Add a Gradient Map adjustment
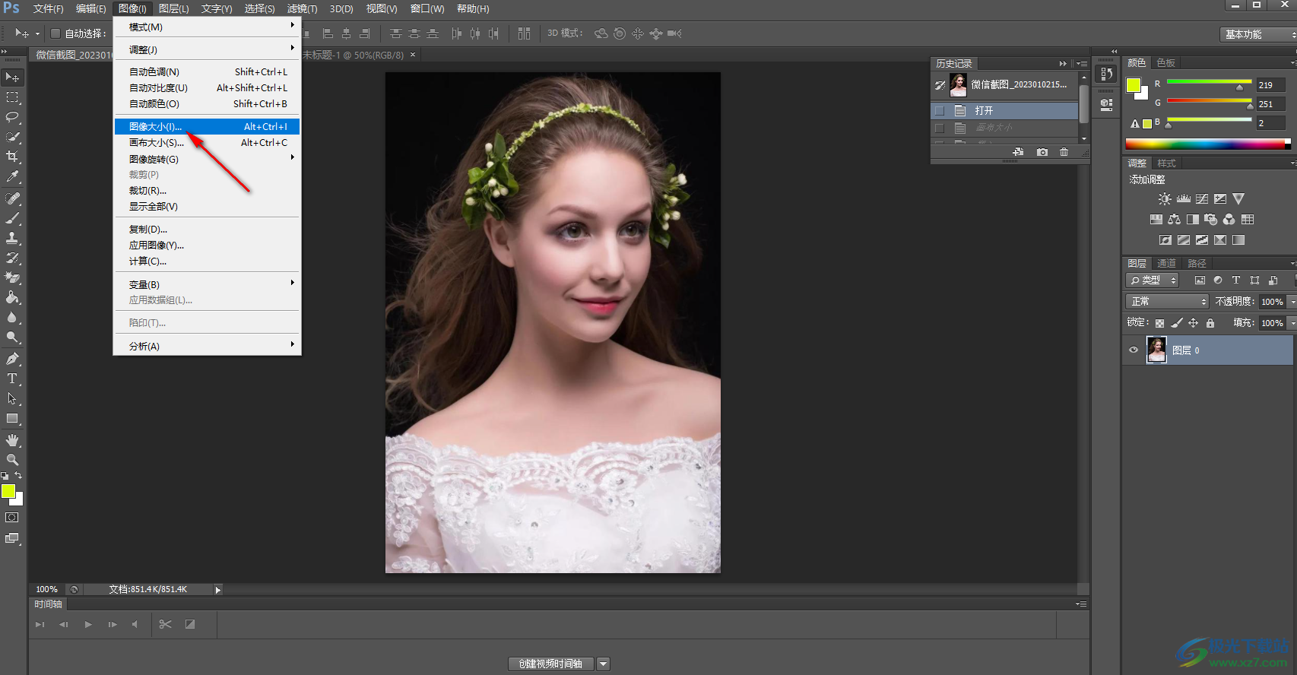 click(x=1238, y=240)
